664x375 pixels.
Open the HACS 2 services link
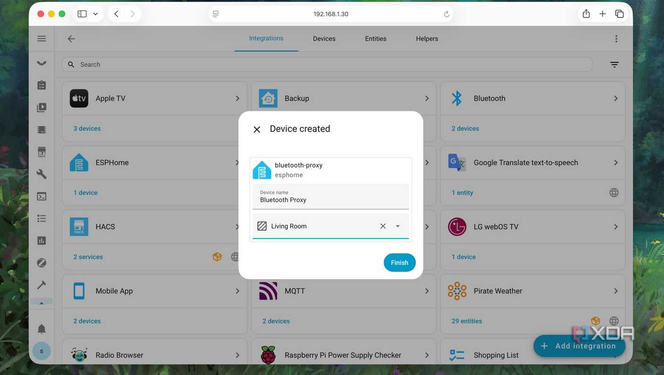88,257
